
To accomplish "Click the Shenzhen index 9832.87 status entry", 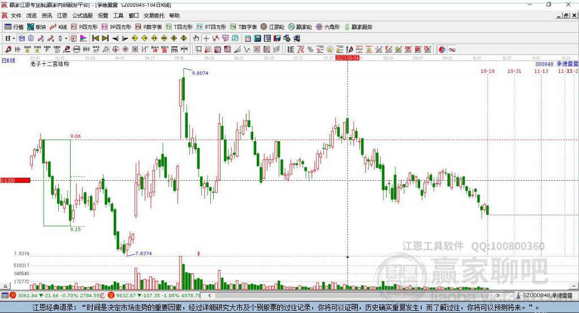I will coord(154,295).
